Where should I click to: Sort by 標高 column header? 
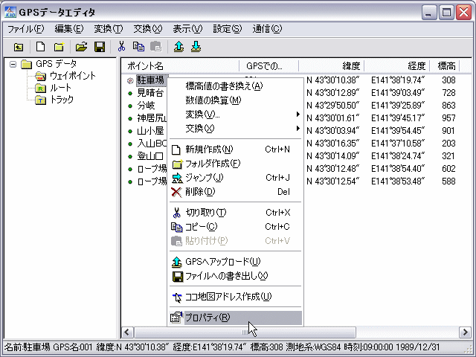tap(445, 66)
